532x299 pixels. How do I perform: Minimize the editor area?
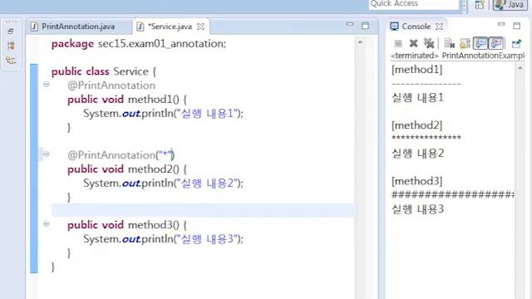(350, 24)
